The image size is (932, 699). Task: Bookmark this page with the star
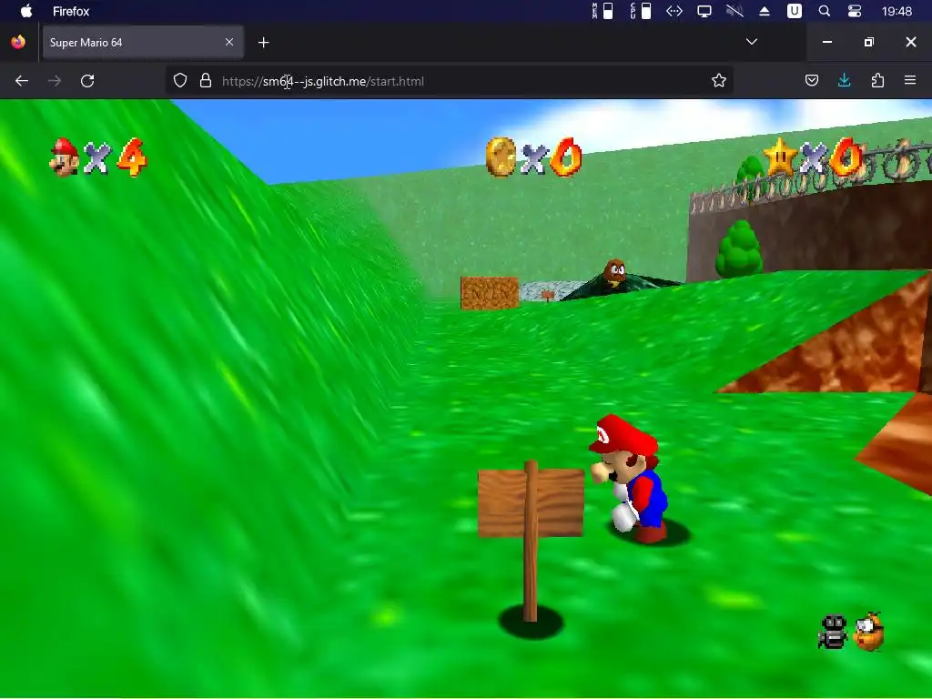click(719, 81)
